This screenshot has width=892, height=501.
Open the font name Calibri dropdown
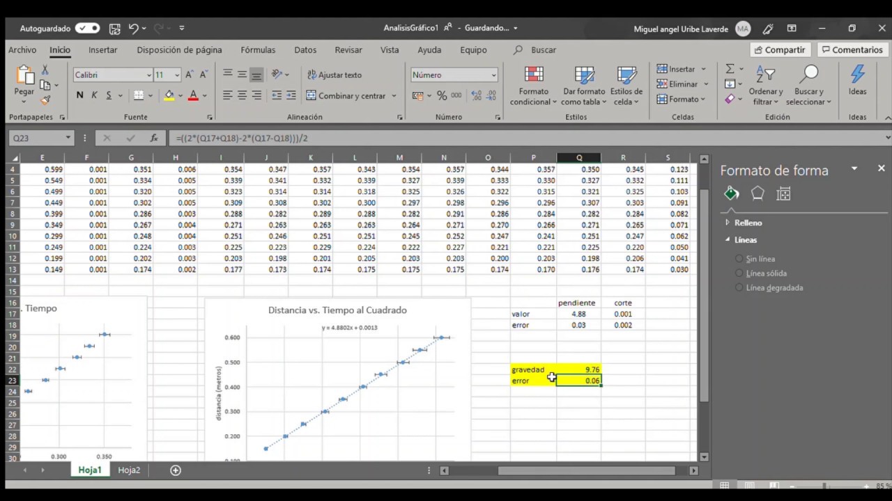tap(148, 75)
